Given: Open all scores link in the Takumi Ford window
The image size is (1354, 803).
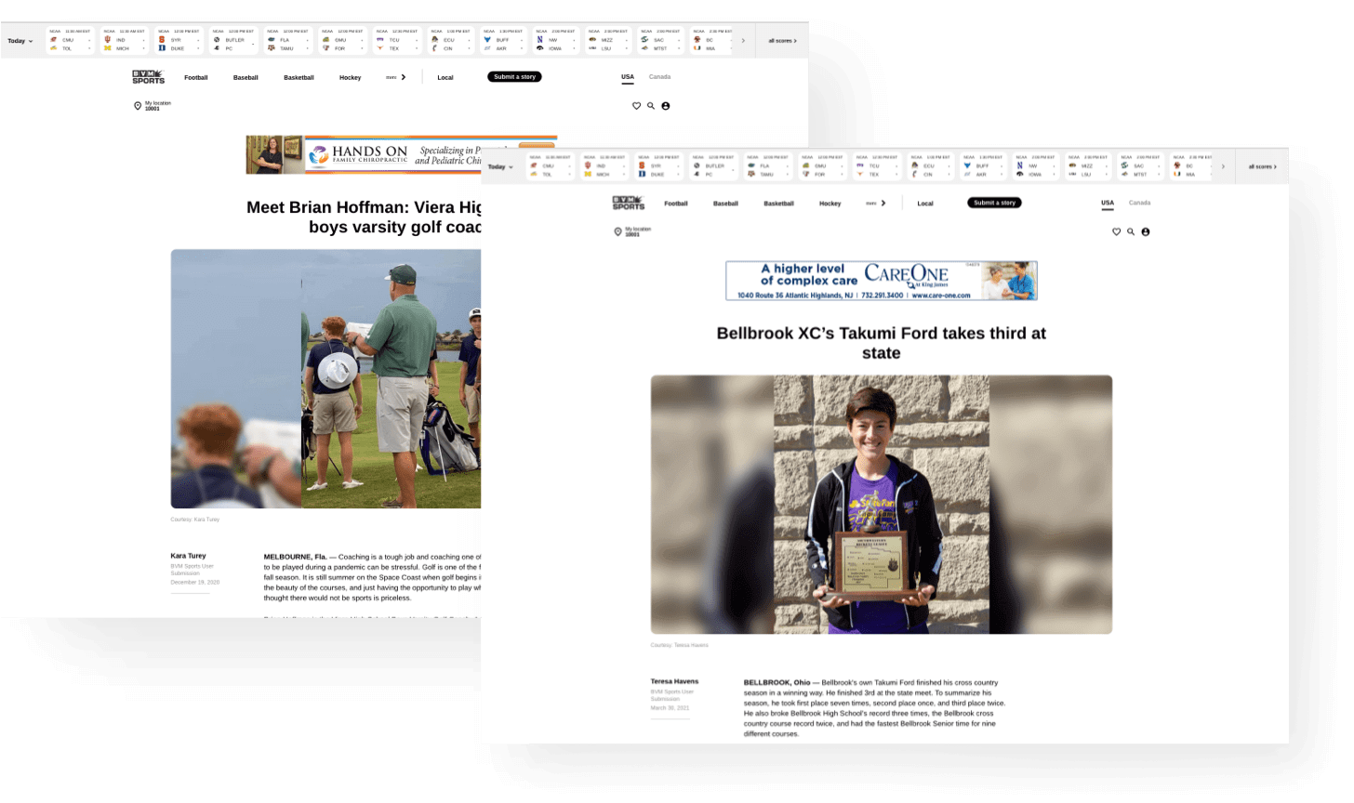Looking at the screenshot, I should [x=1263, y=167].
